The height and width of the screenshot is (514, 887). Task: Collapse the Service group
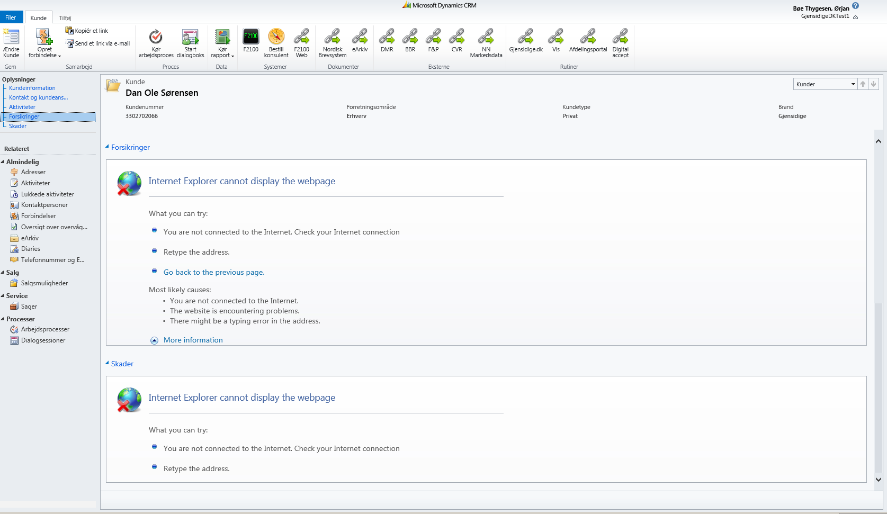click(x=3, y=296)
